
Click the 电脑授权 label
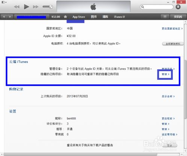point(57,44)
